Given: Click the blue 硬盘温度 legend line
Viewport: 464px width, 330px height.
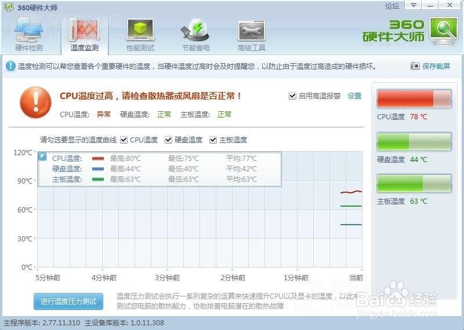Looking at the screenshot, I should [98, 169].
